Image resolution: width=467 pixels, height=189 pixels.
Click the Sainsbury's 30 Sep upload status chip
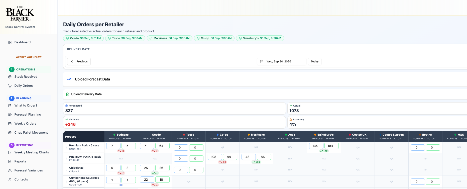[260, 38]
